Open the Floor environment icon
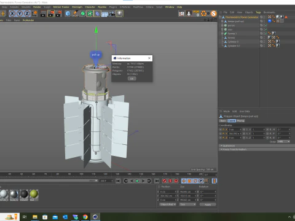This screenshot has width=295, height=221. pos(104,14)
